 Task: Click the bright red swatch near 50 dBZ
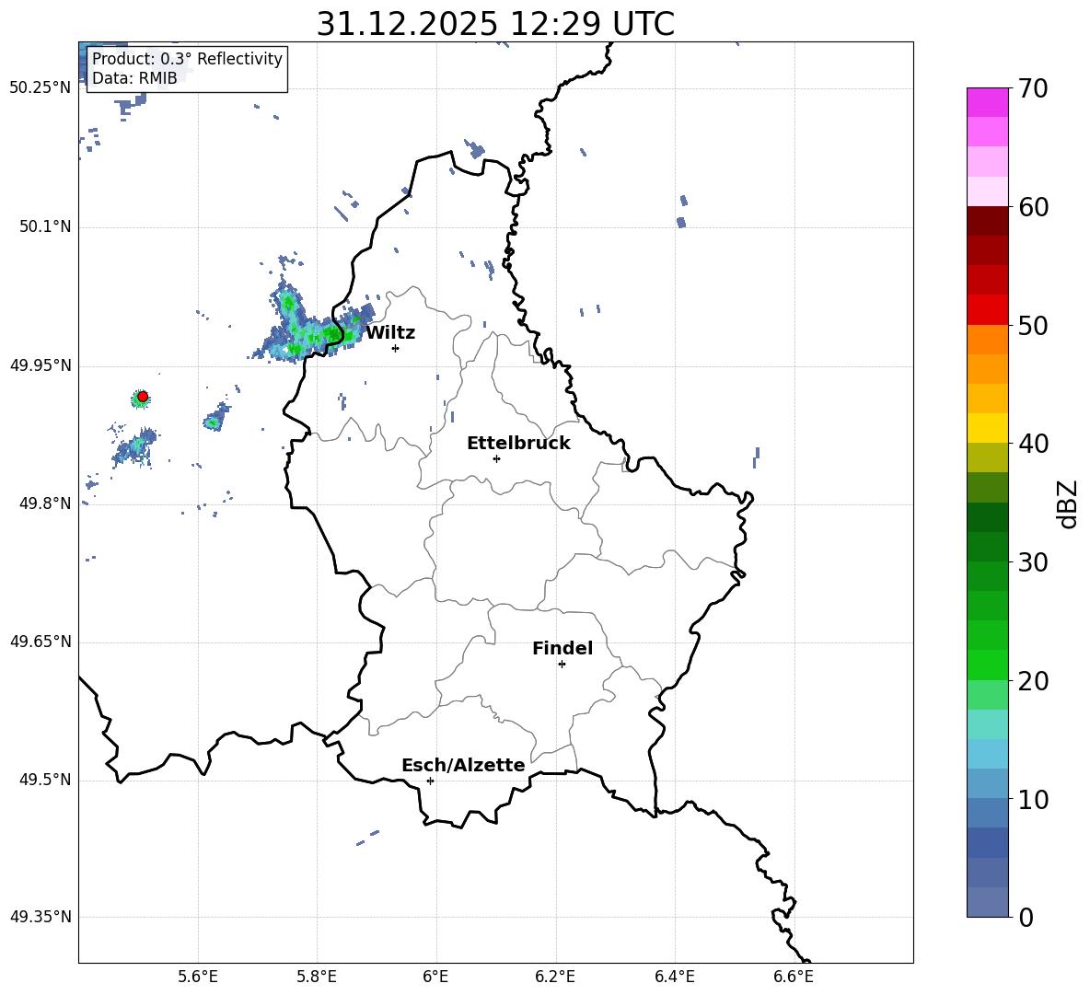[988, 310]
